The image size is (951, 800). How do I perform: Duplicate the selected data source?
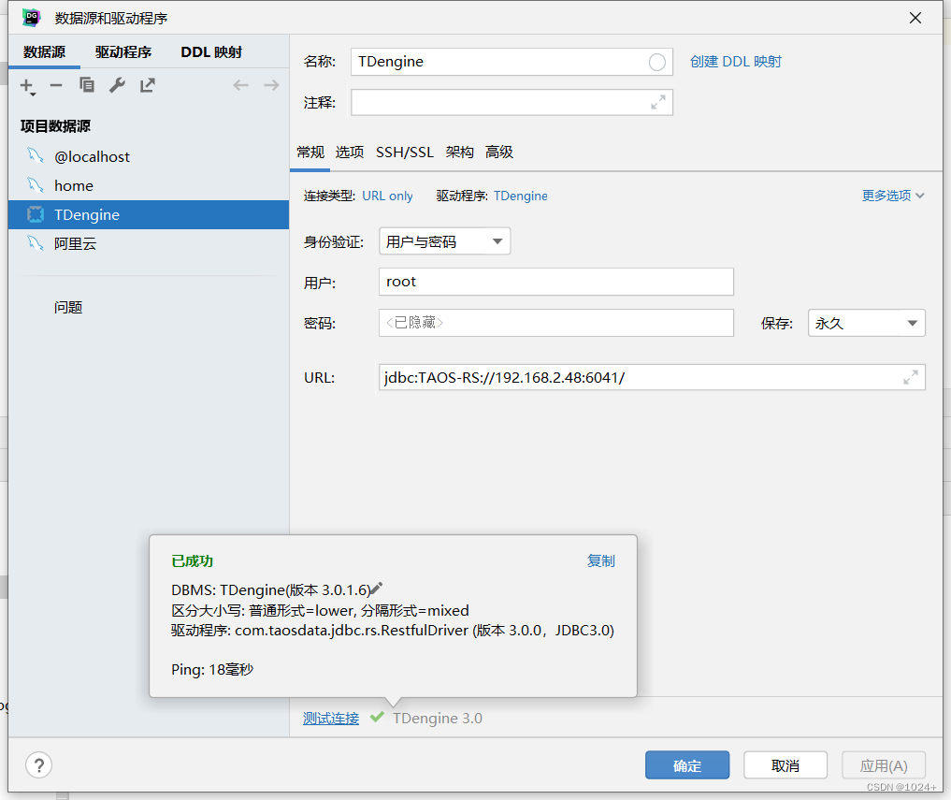pyautogui.click(x=87, y=85)
